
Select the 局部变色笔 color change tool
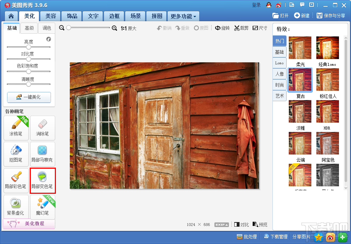click(x=42, y=181)
